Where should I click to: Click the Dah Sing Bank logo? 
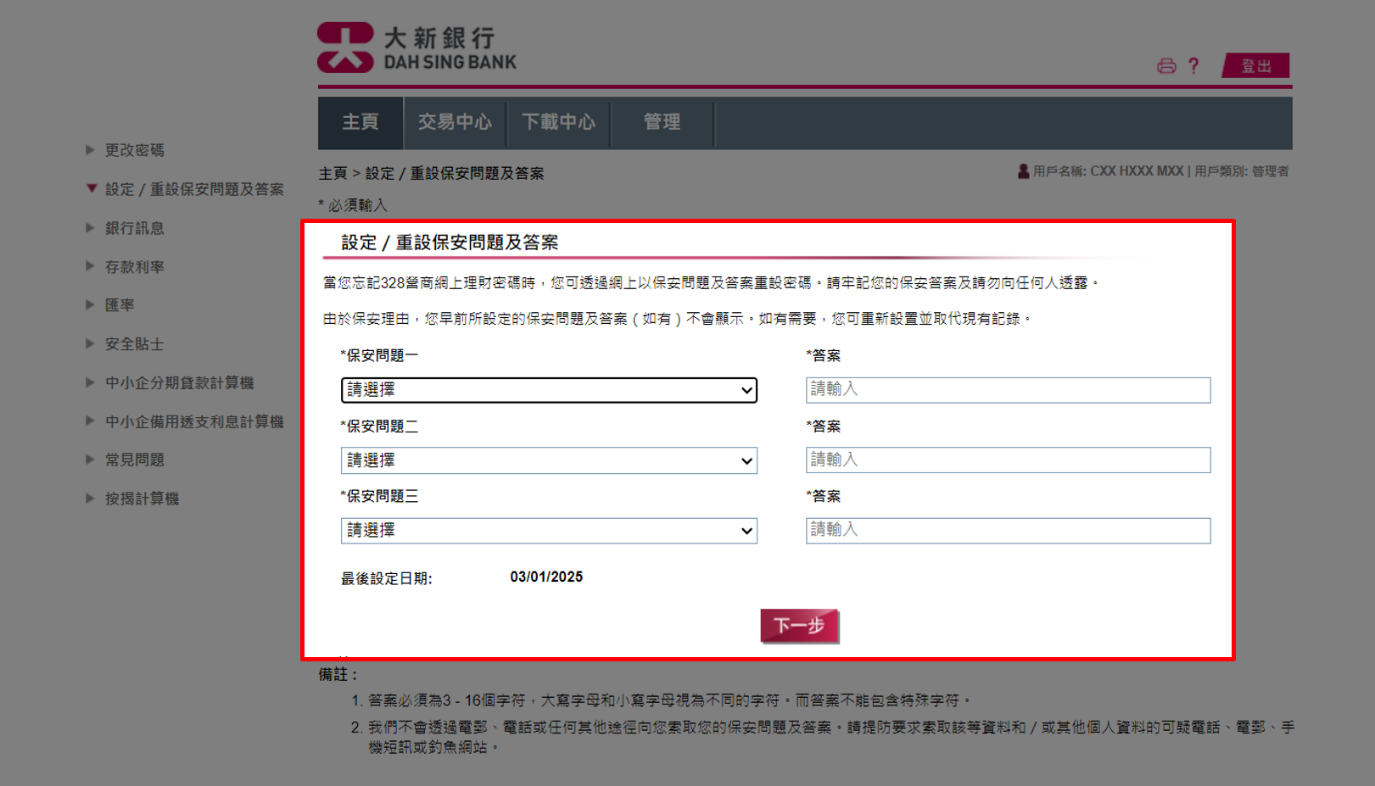point(416,48)
